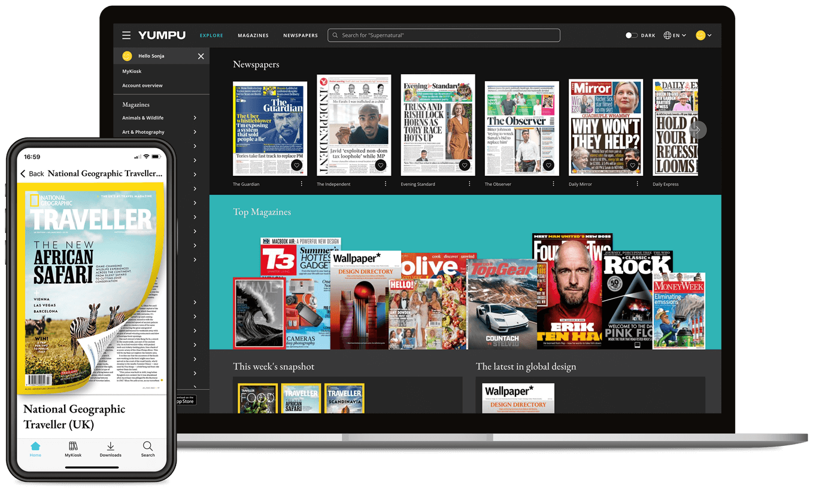The image size is (813, 489).
Task: Select Home in the phone navigation bar
Action: tap(35, 450)
